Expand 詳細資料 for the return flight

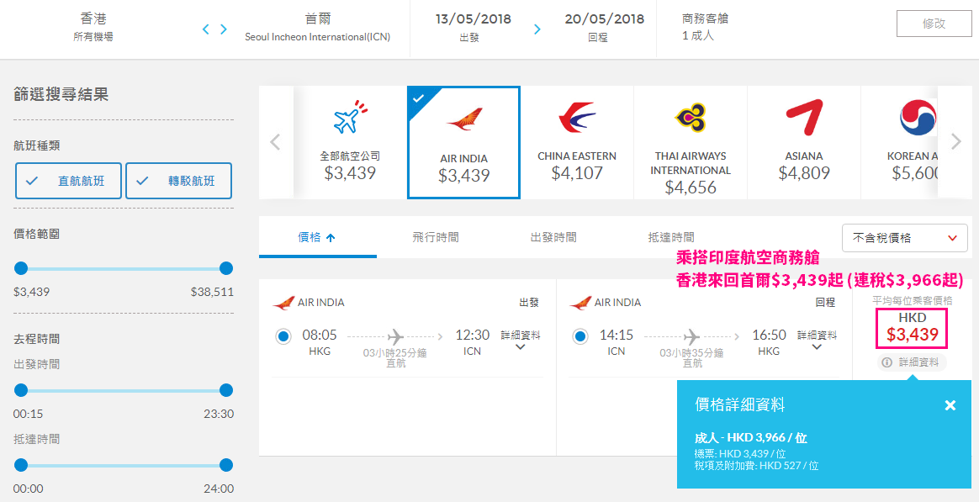(818, 341)
